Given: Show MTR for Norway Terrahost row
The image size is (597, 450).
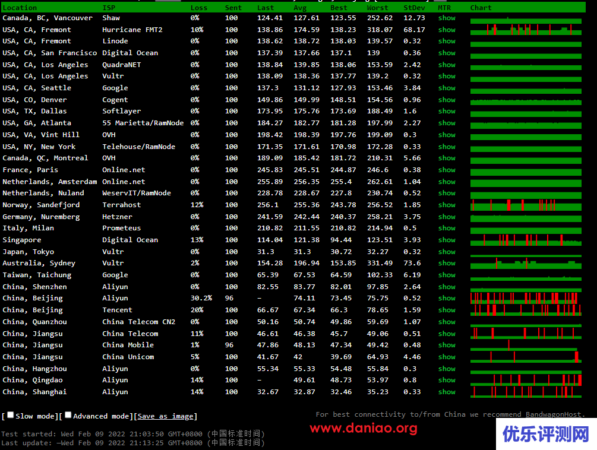Looking at the screenshot, I should [x=447, y=205].
